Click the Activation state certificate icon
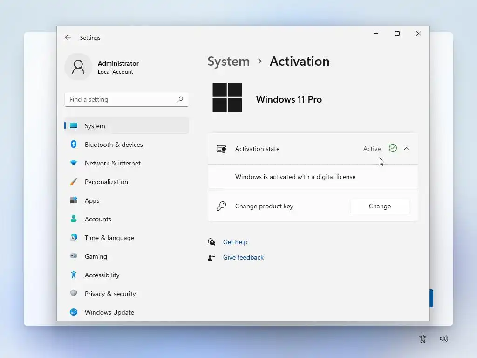Viewport: 477px width, 358px height. [221, 149]
